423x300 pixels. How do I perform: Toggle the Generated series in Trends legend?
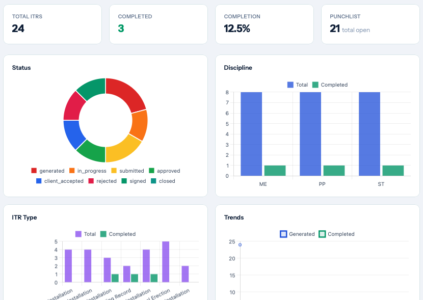coord(297,234)
